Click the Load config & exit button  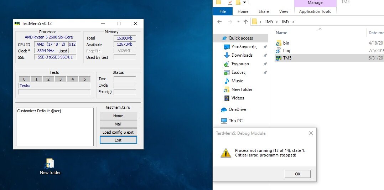[x=118, y=132]
